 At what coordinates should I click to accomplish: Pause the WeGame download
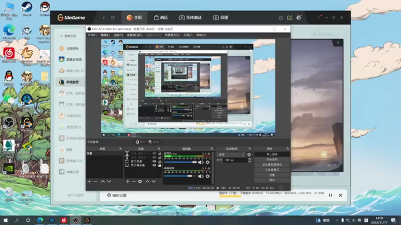(x=330, y=195)
